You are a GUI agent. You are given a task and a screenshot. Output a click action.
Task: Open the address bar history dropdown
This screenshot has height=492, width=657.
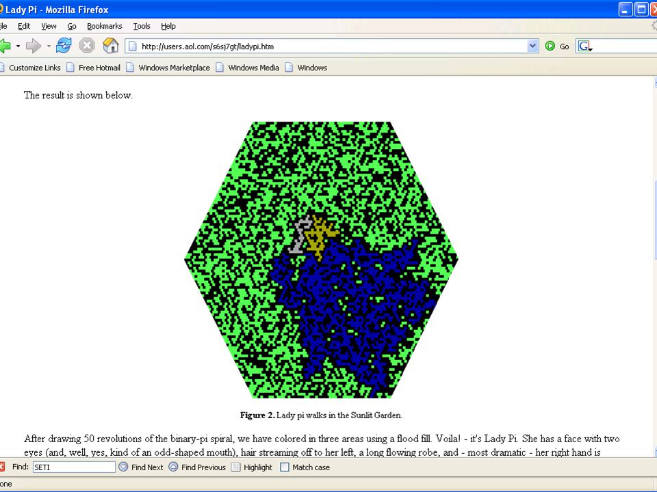(532, 46)
